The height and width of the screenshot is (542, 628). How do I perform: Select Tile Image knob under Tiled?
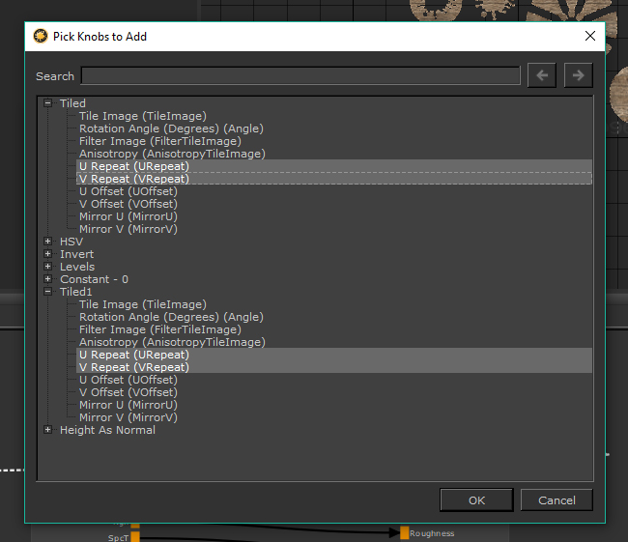142,116
